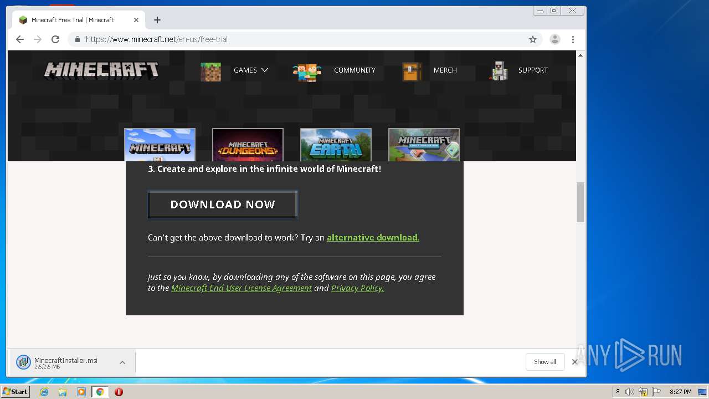Image resolution: width=709 pixels, height=399 pixels.
Task: Go back with the browser back arrow
Action: [20, 39]
